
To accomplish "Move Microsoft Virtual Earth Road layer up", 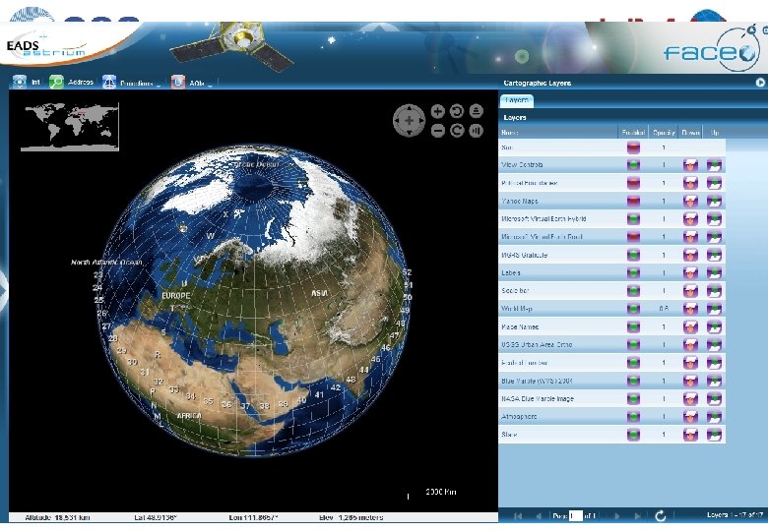I will click(714, 237).
